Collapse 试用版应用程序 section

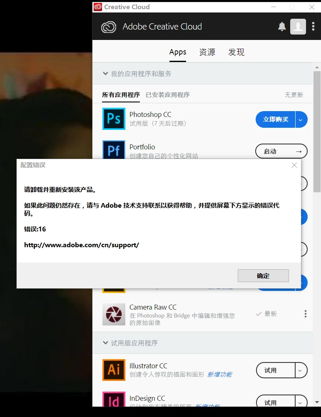[105, 343]
